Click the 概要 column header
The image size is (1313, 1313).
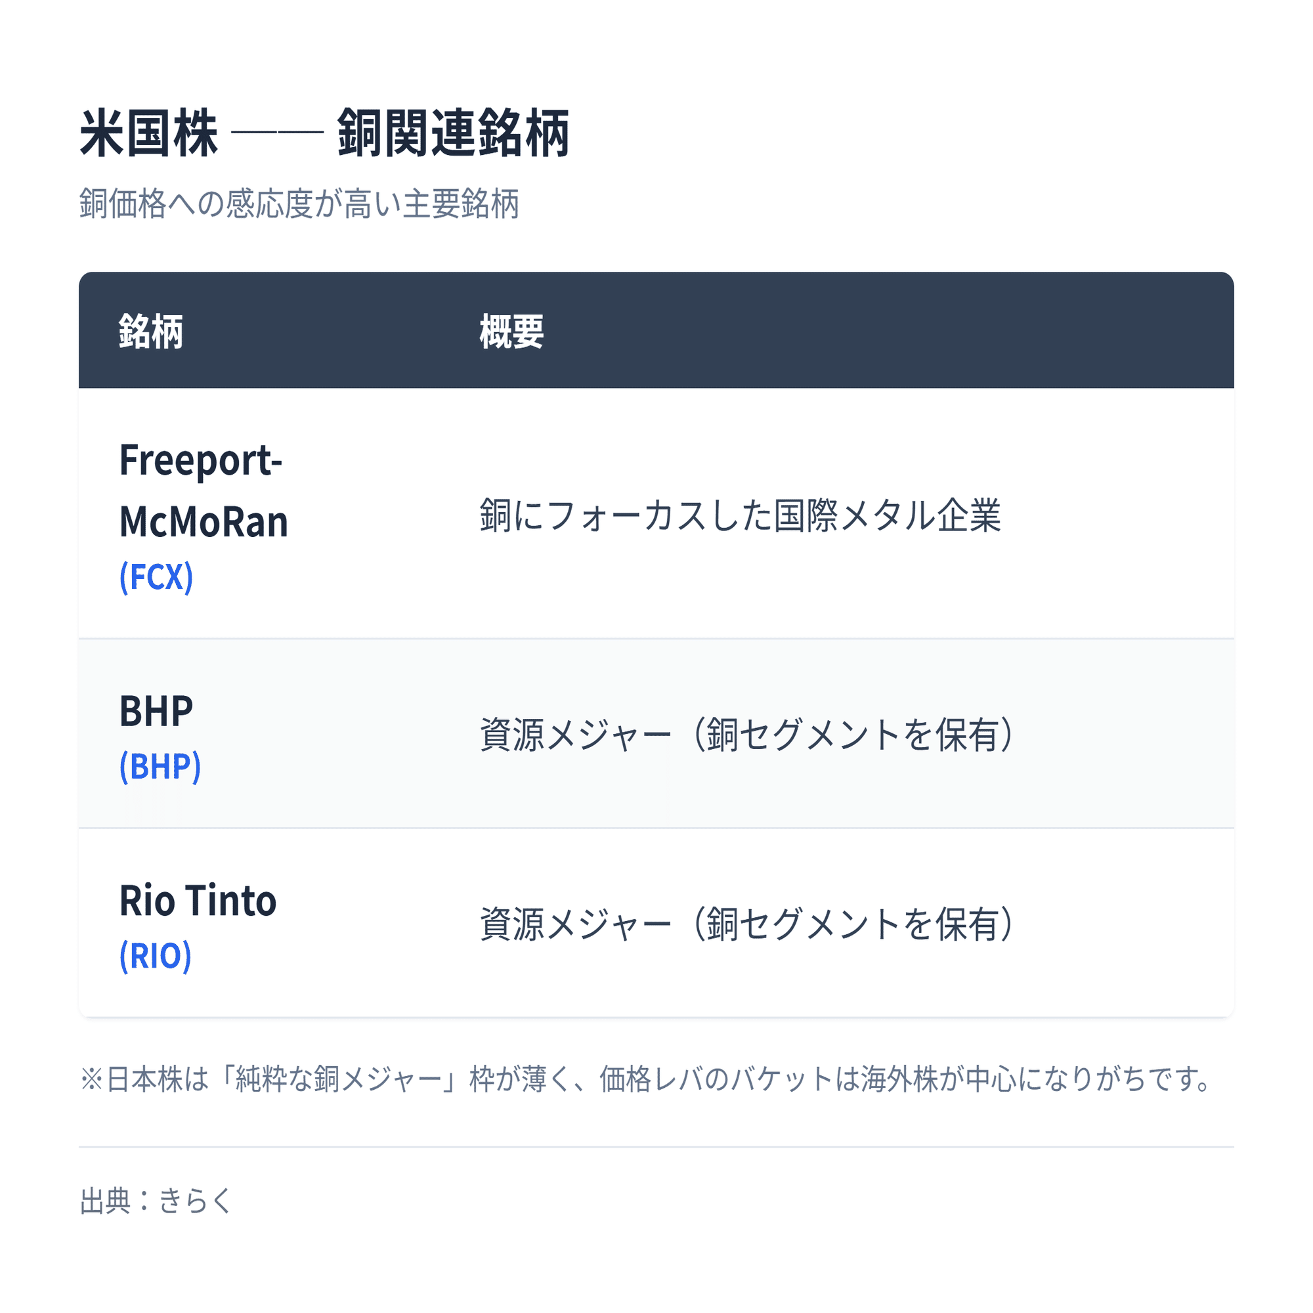point(511,332)
